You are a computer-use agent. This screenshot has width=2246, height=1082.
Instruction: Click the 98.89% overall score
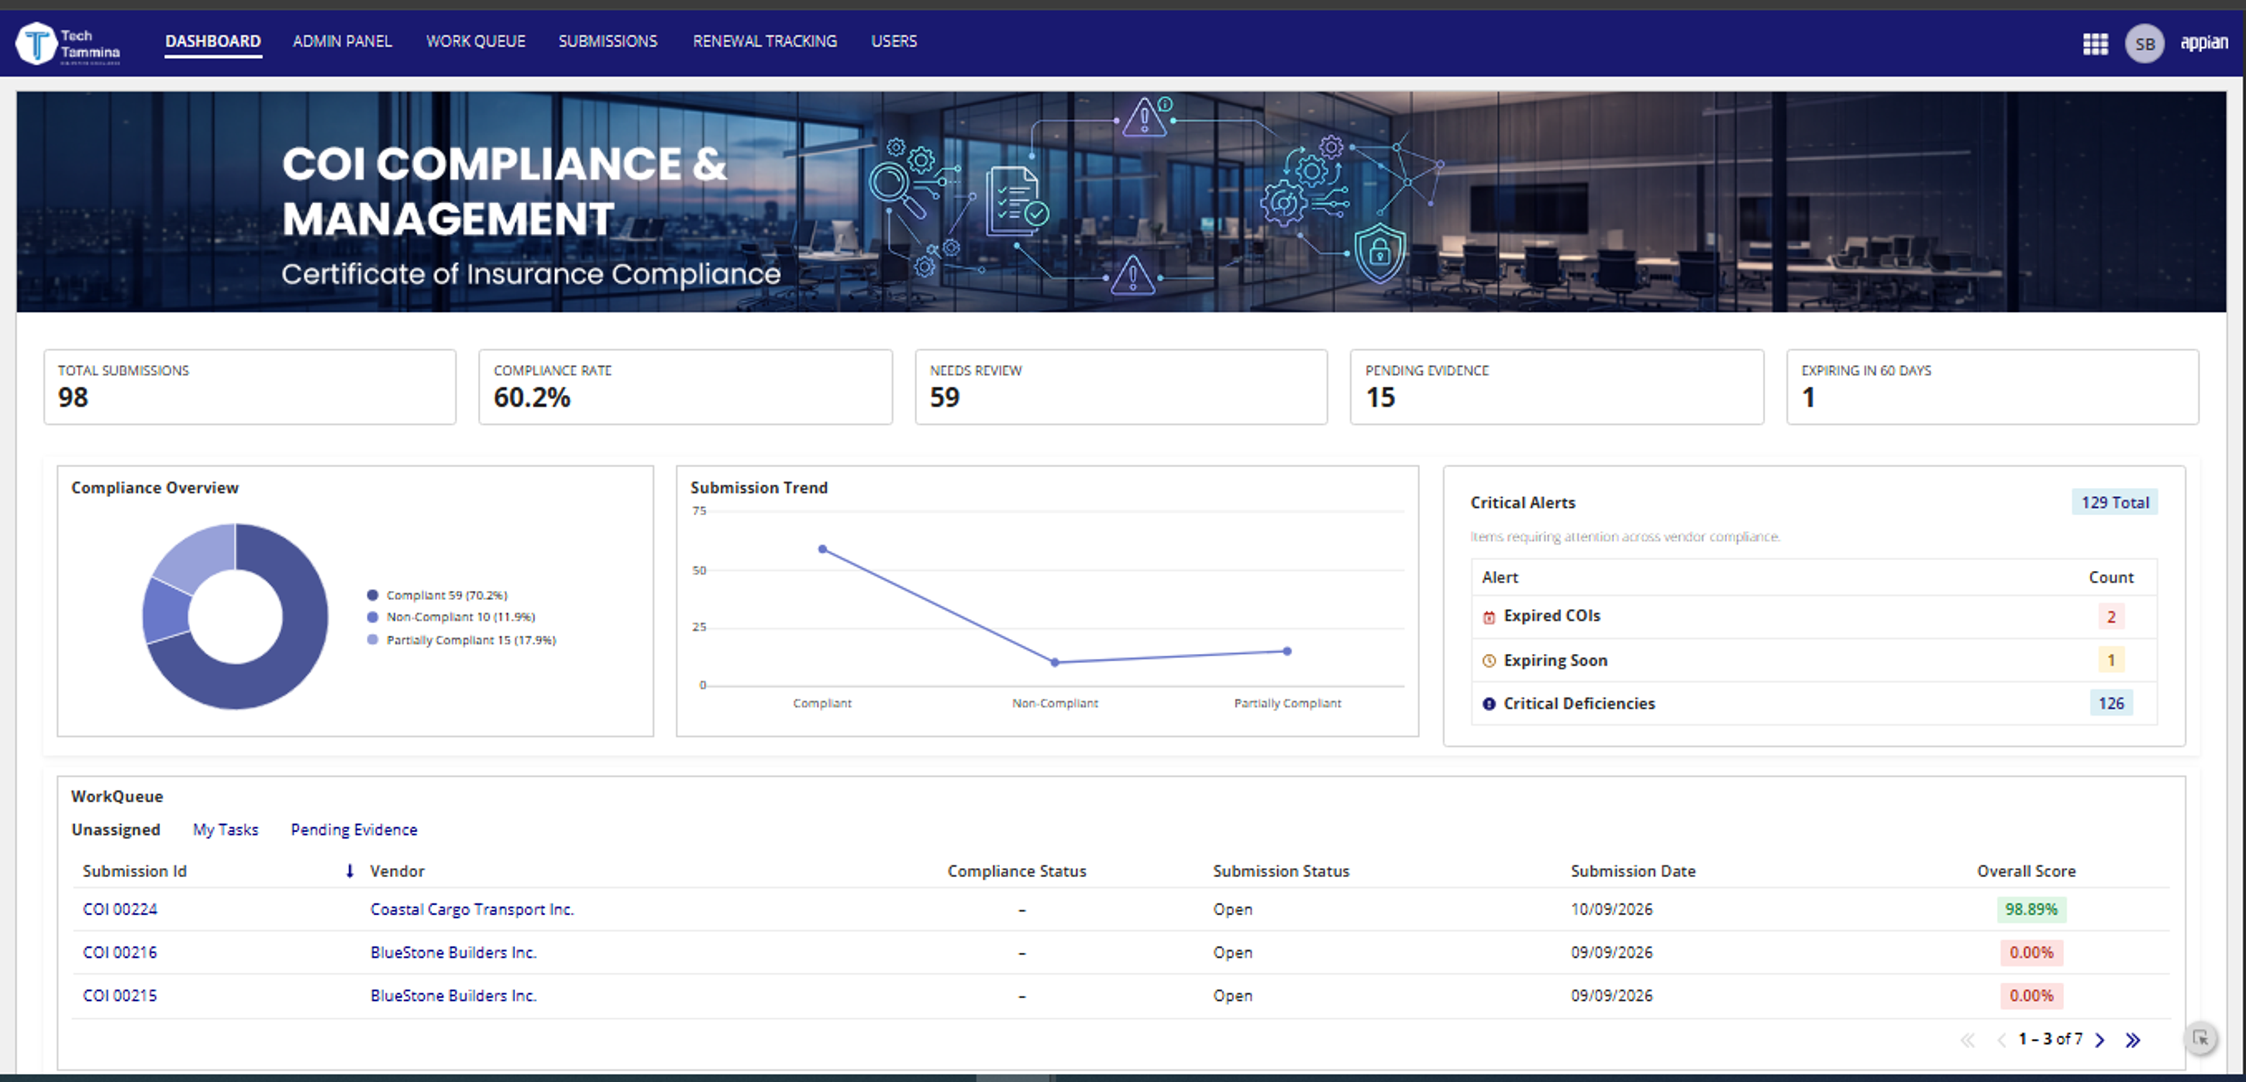[x=2031, y=909]
